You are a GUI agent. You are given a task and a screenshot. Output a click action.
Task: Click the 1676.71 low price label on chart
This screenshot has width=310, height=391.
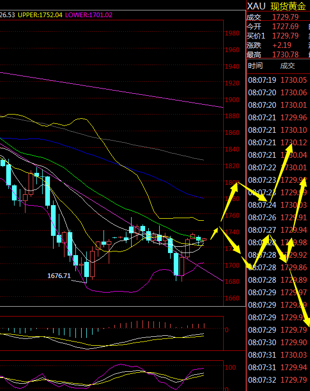pyautogui.click(x=59, y=276)
